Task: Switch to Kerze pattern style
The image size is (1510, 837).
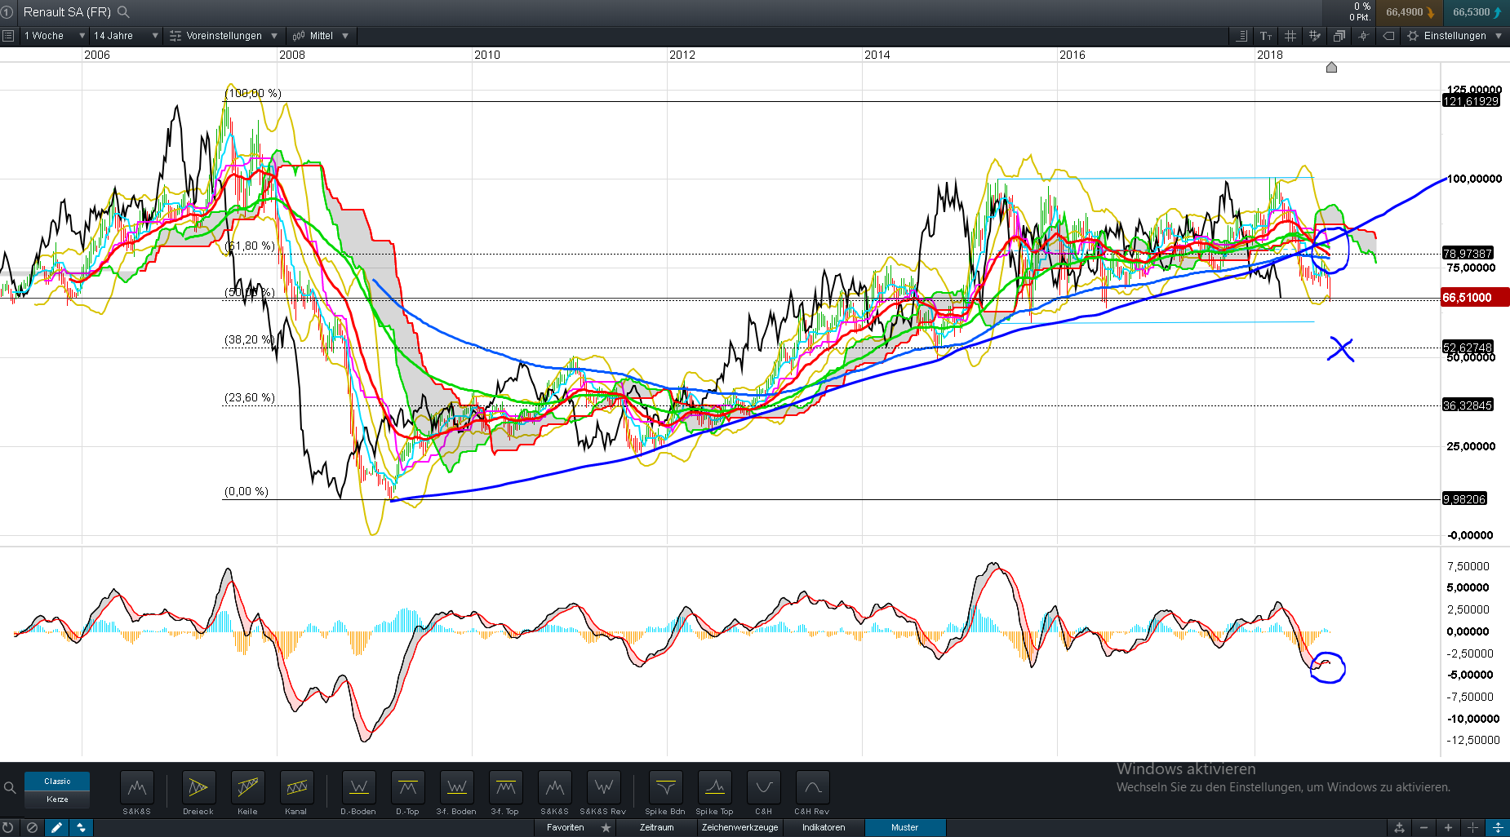Action: point(57,799)
